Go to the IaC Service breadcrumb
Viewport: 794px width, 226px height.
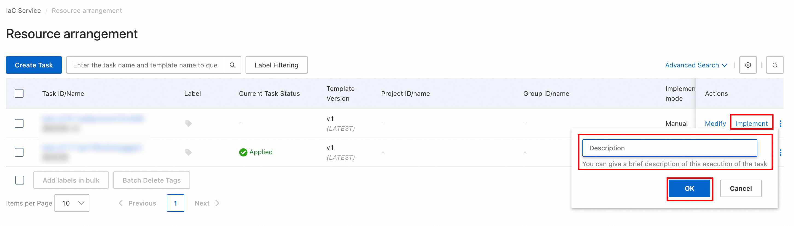pyautogui.click(x=24, y=10)
